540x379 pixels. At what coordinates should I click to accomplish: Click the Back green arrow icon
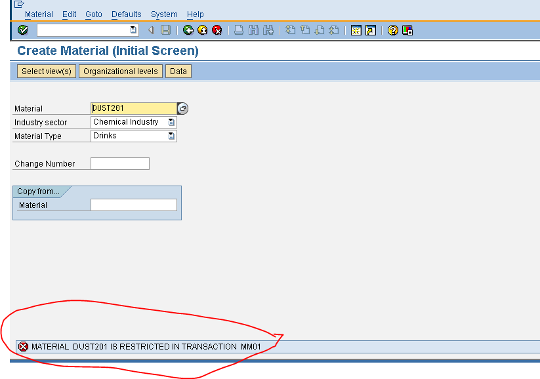188,30
